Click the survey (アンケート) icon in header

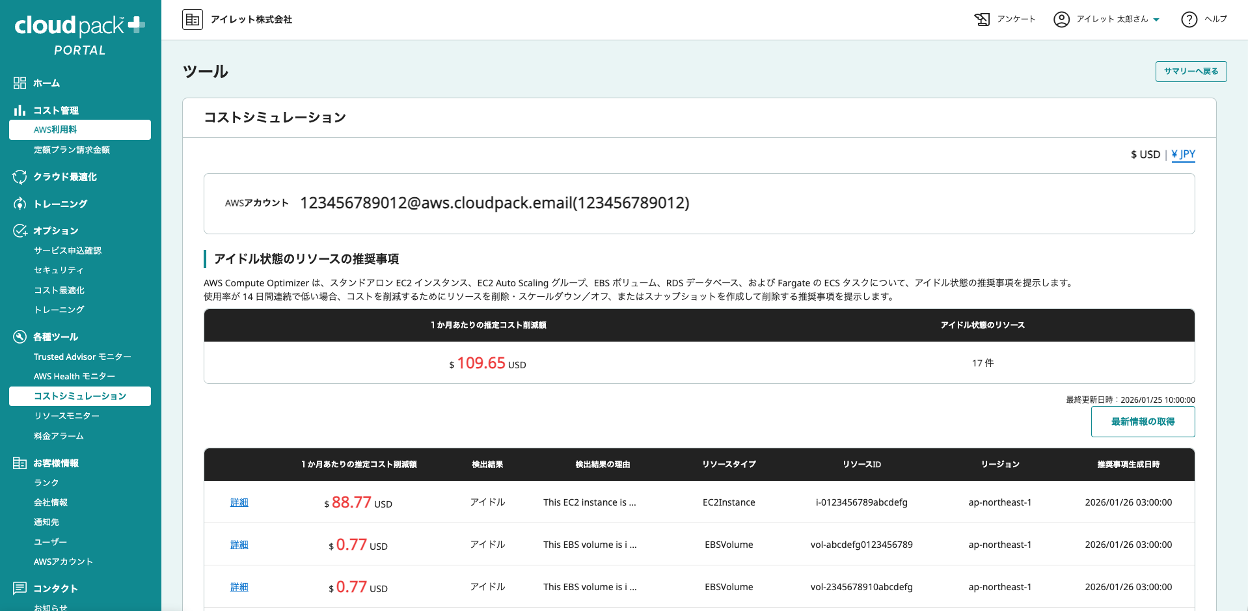[x=982, y=20]
